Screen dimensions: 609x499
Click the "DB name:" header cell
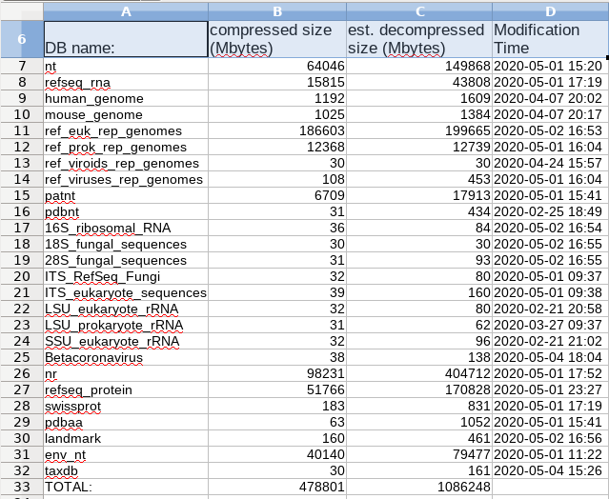125,39
